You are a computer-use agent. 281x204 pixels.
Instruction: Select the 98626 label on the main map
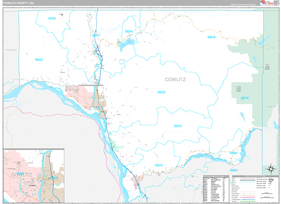[161, 92]
